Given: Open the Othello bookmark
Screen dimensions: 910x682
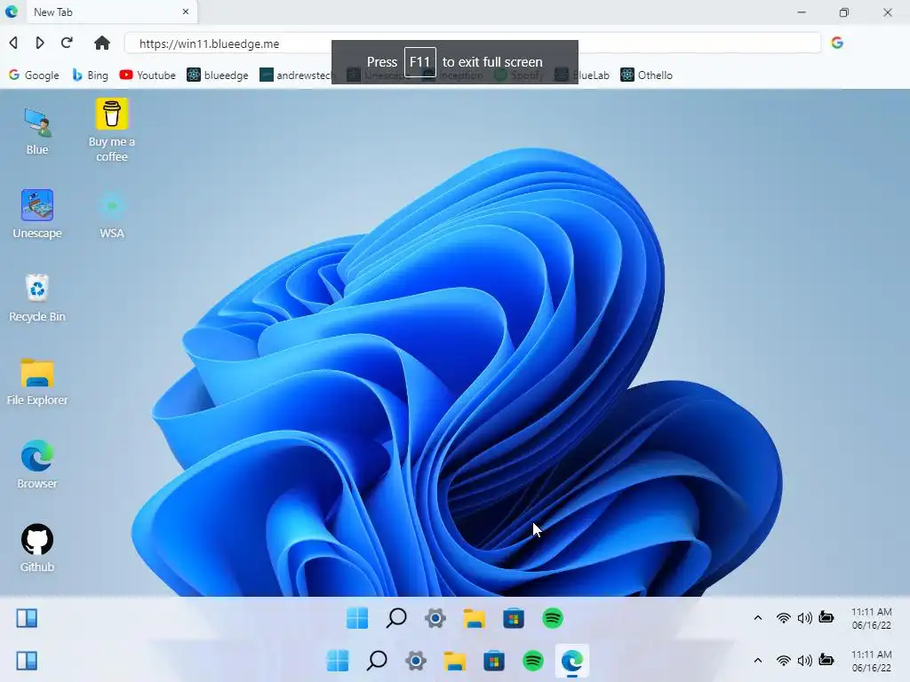Looking at the screenshot, I should (x=646, y=75).
